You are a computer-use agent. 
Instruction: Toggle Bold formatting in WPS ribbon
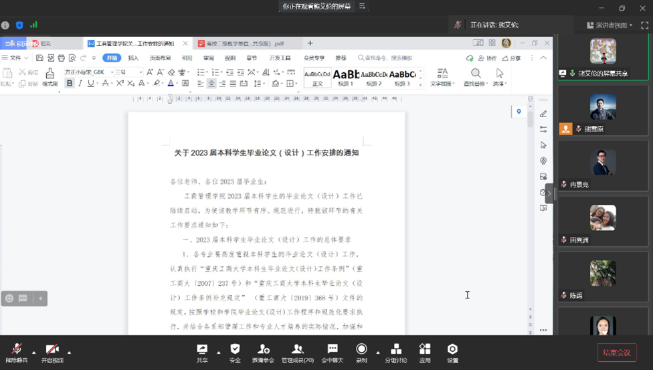pos(70,84)
